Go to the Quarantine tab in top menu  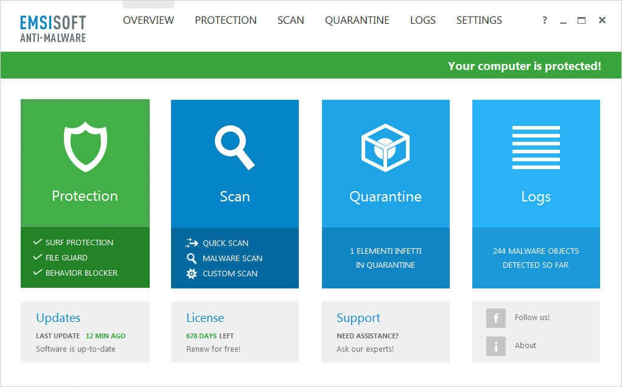coord(357,20)
